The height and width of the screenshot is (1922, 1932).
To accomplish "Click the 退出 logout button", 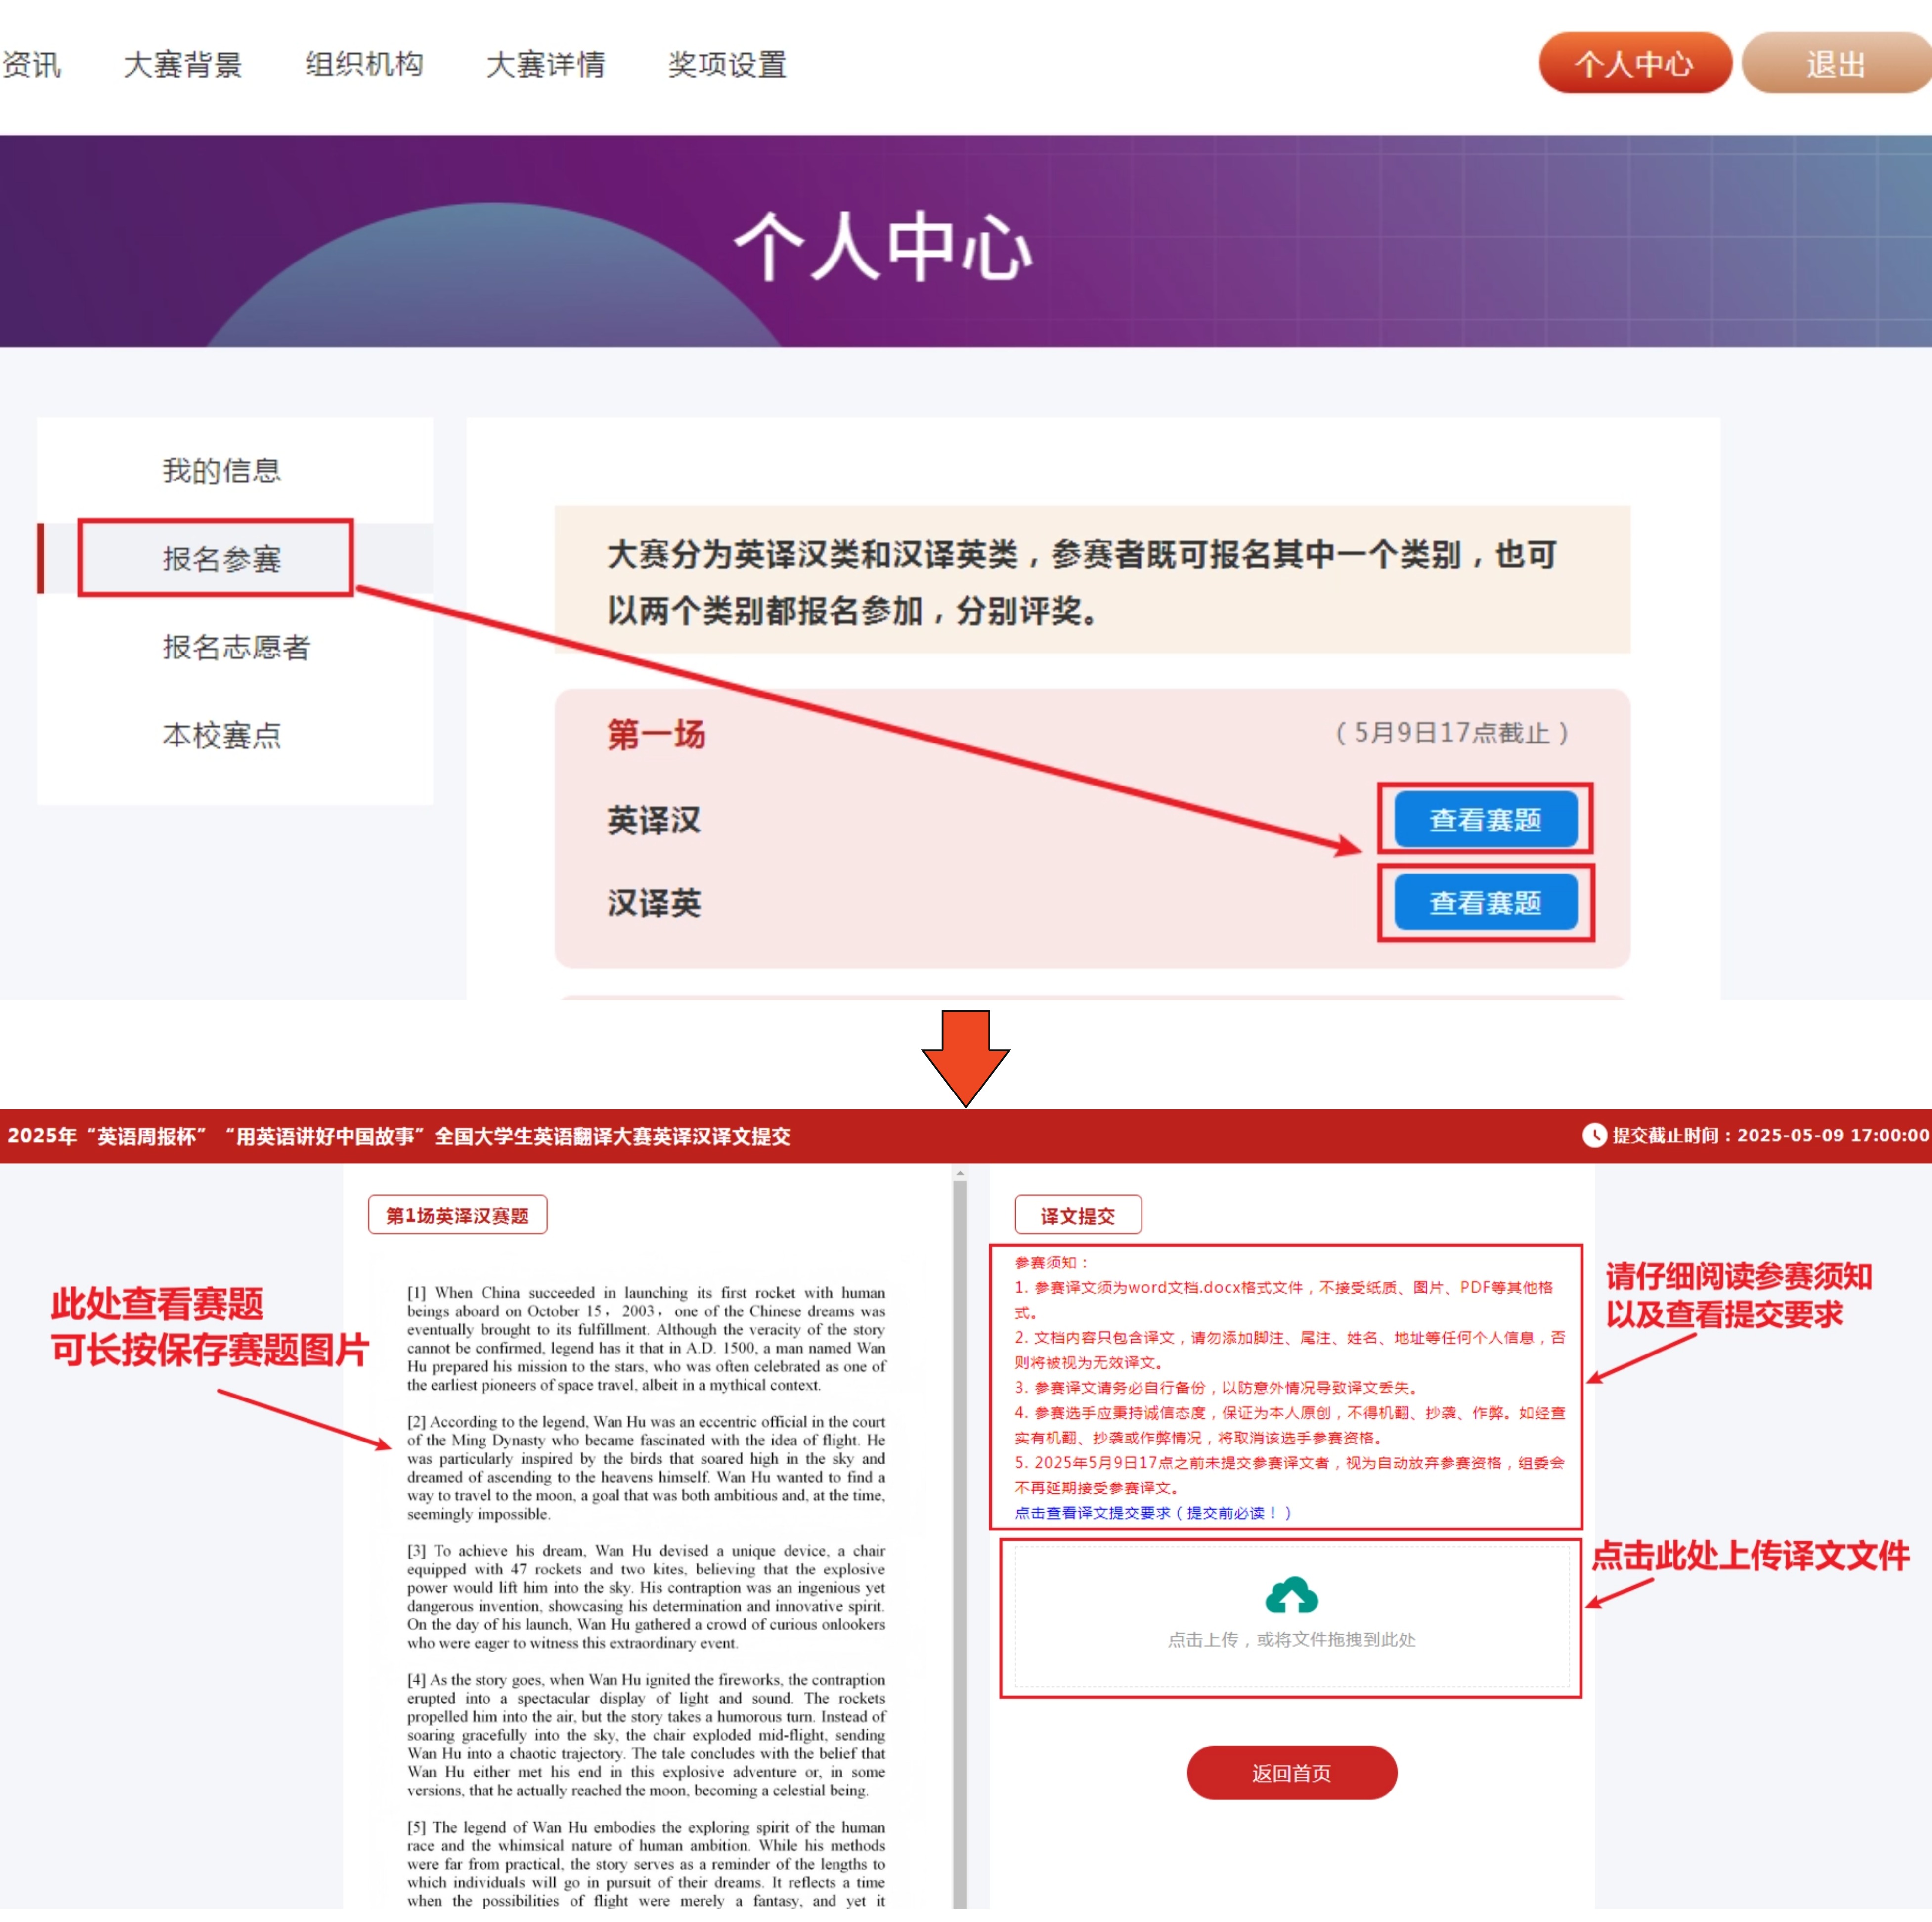I will click(1834, 64).
